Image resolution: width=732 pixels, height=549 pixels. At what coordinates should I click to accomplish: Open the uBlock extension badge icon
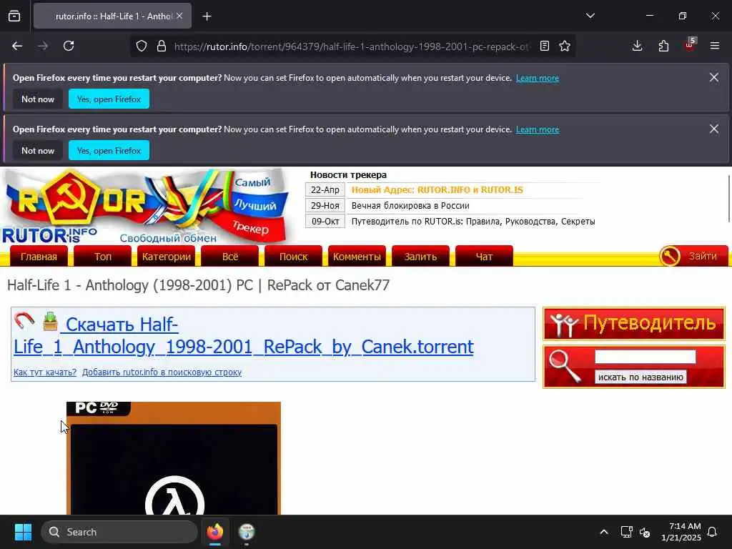pos(690,45)
